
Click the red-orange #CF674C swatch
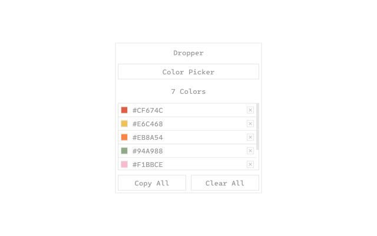pyautogui.click(x=124, y=110)
